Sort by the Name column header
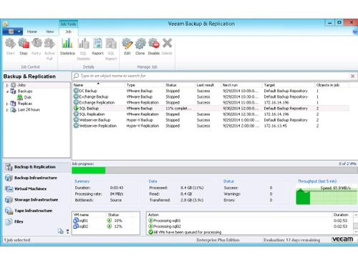This screenshot has height=268, width=358. click(98, 85)
